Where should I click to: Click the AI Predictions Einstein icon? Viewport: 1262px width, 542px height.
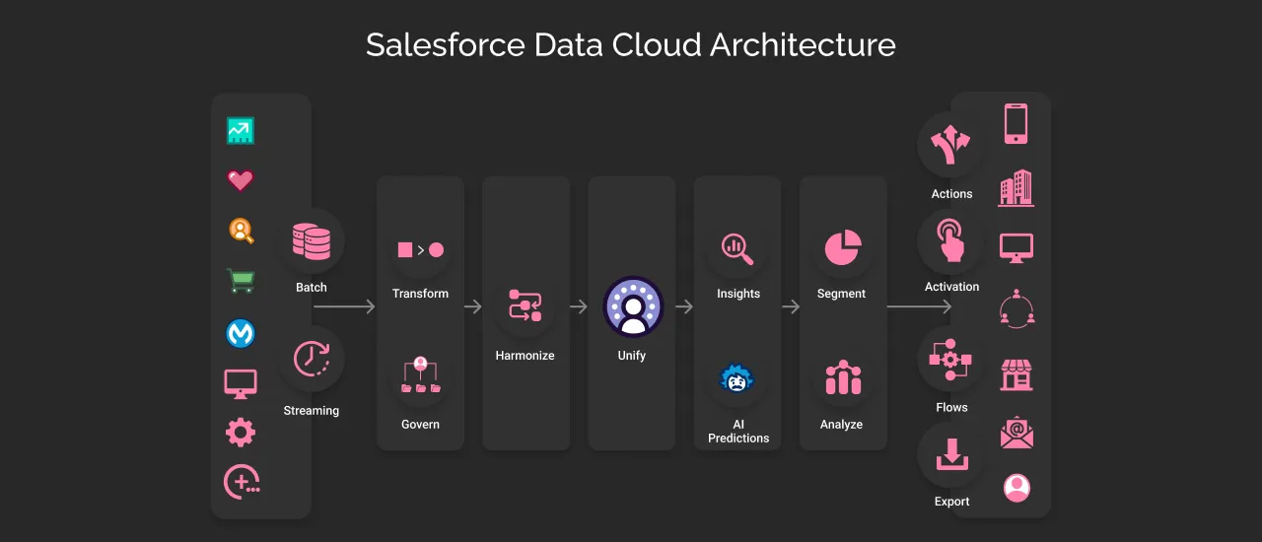pos(737,379)
